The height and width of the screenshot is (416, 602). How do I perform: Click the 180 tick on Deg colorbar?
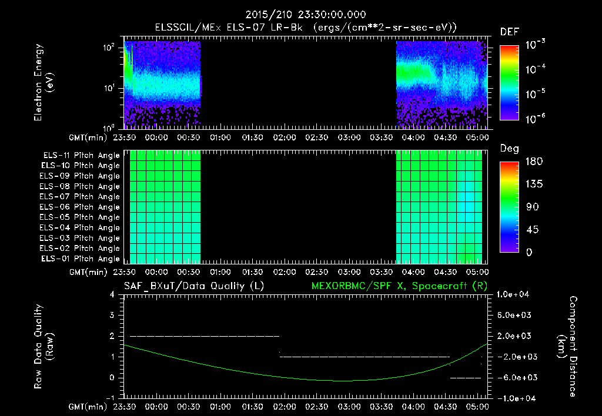click(x=534, y=162)
